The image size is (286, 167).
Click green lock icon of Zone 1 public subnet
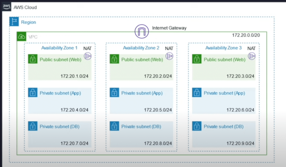tap(32, 59)
